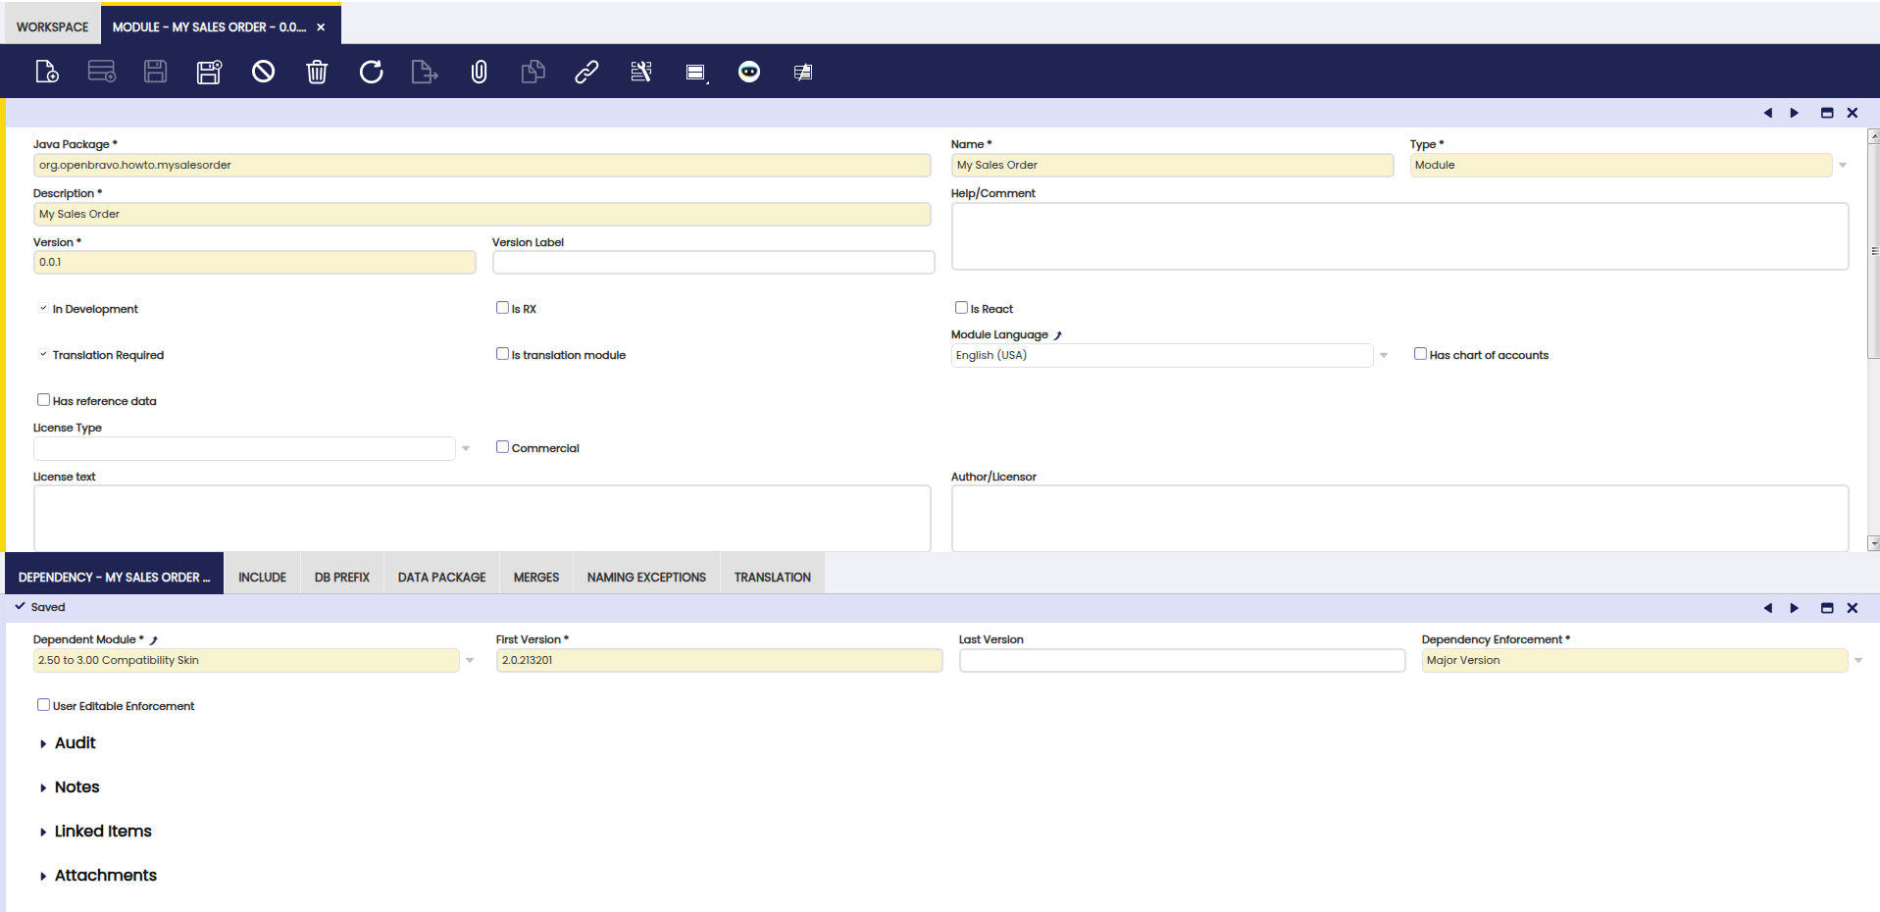
Task: Expand the Linked Items section
Action: (x=102, y=832)
